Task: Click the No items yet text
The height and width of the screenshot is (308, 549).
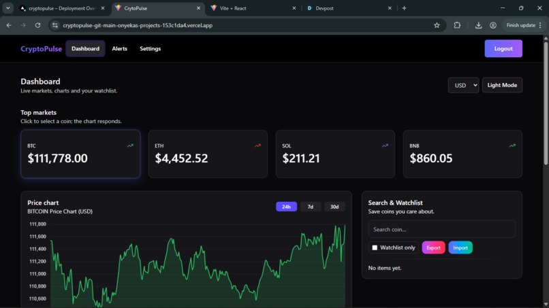Action: click(x=385, y=268)
